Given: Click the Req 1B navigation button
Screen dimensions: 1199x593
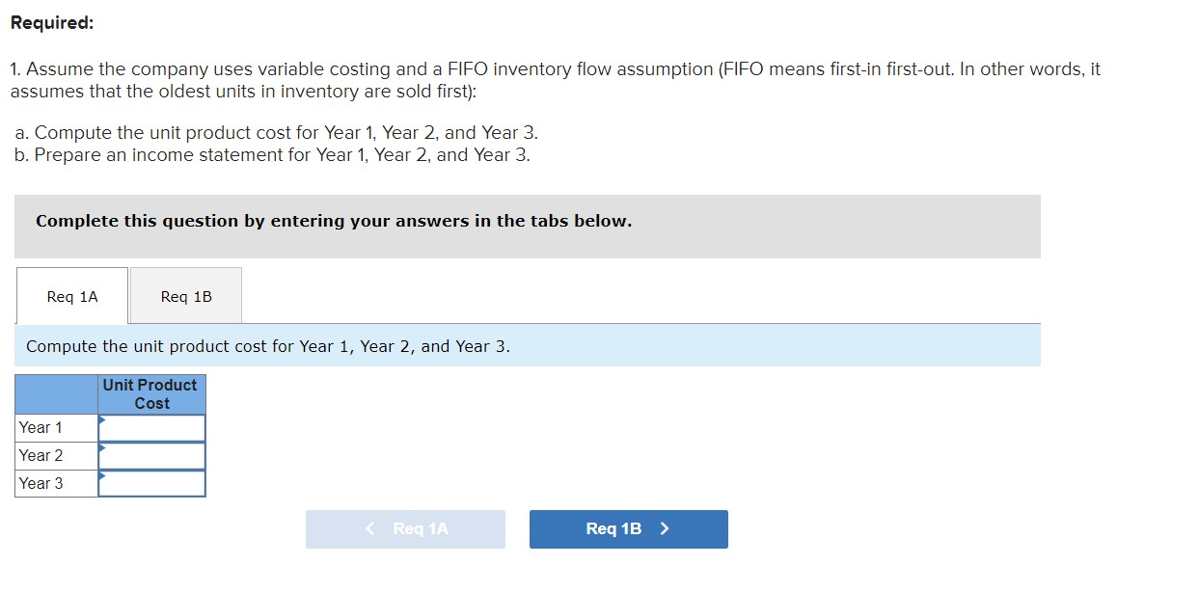Looking at the screenshot, I should point(628,528).
